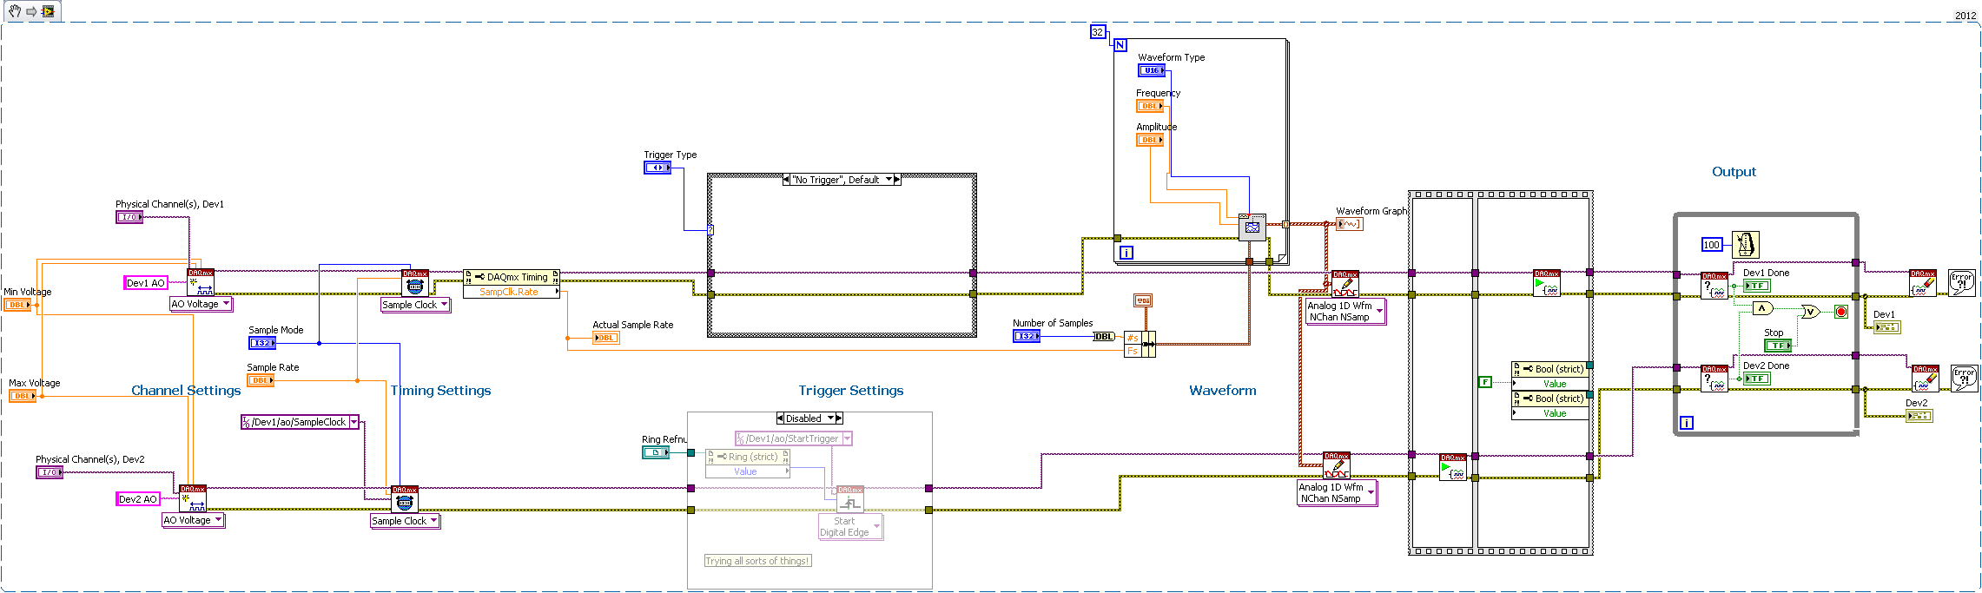Select the Dev2 DAQmx Create Channel node

click(193, 498)
